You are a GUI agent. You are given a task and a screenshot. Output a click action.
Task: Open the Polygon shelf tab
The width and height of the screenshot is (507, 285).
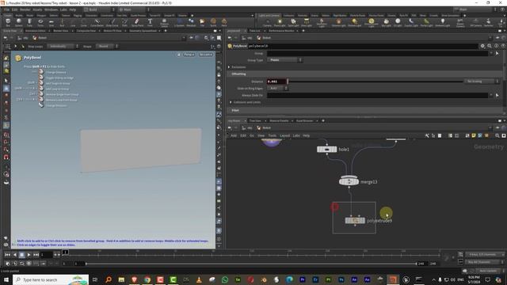[x=41, y=15]
